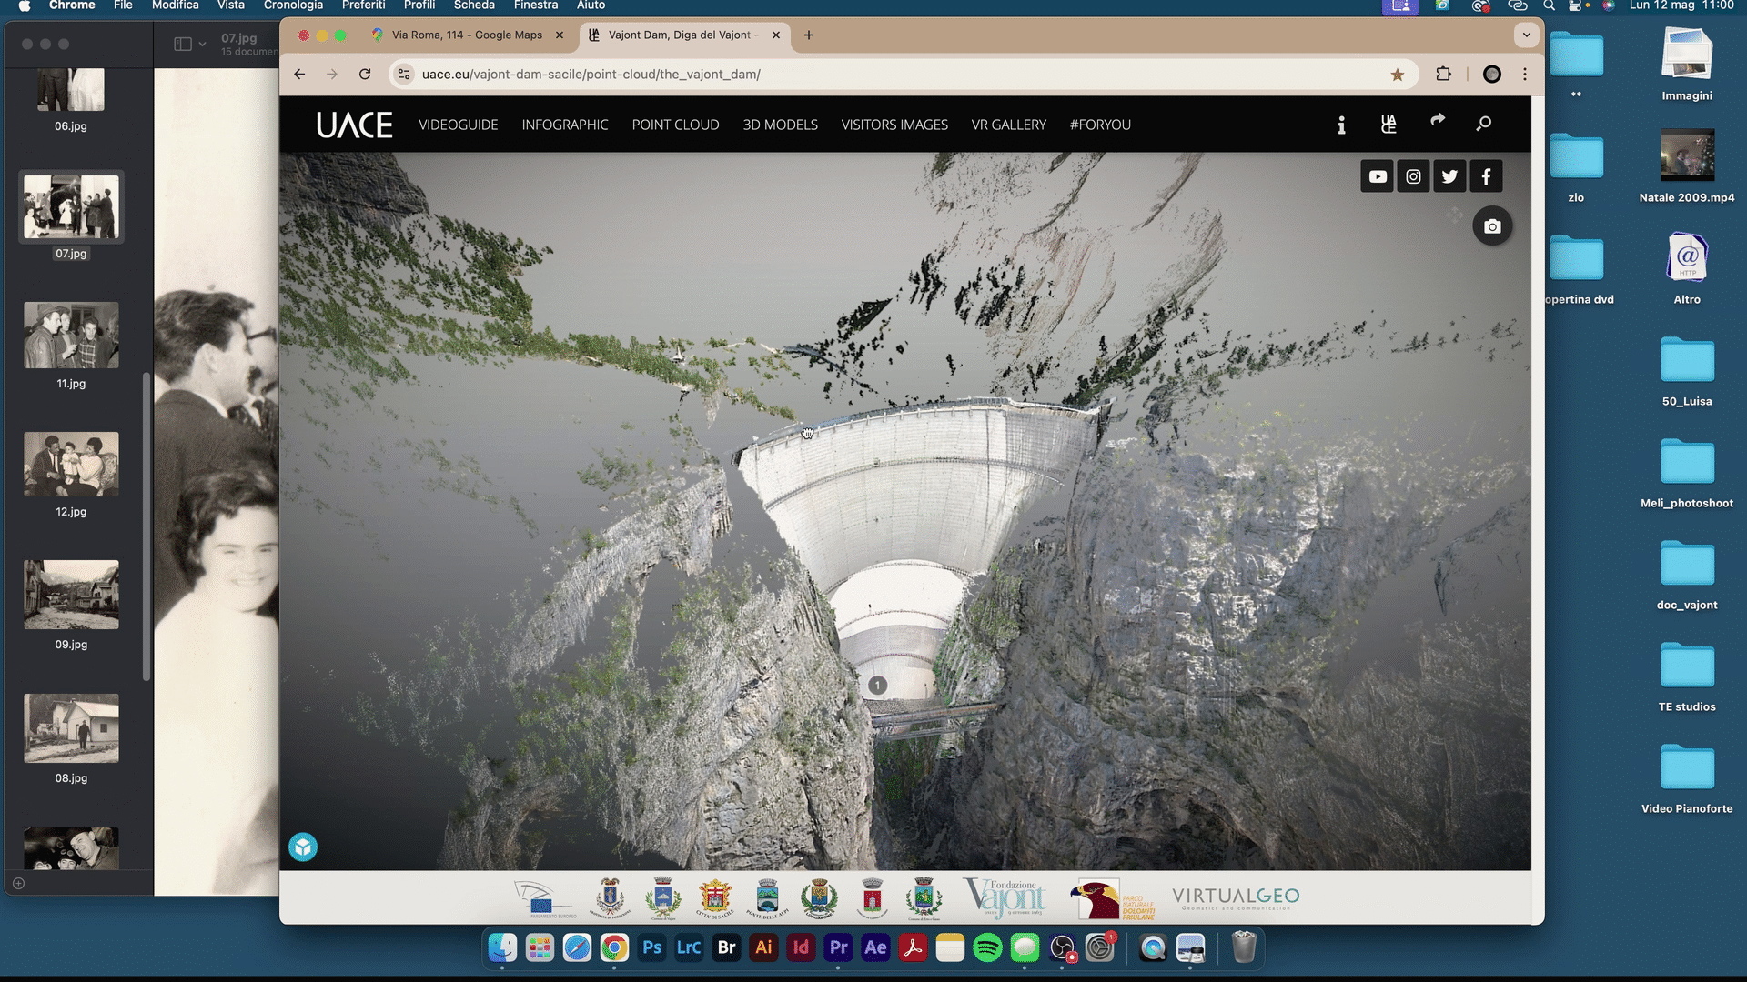Click the VIRTUALGEO sponsor logo

(1235, 897)
